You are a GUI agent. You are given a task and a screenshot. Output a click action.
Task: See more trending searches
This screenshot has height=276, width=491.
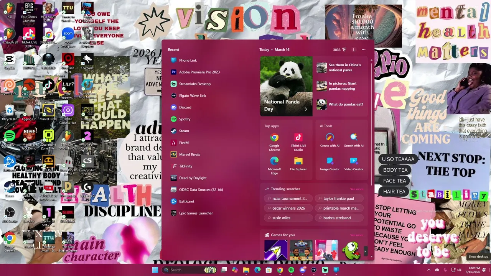[356, 189]
